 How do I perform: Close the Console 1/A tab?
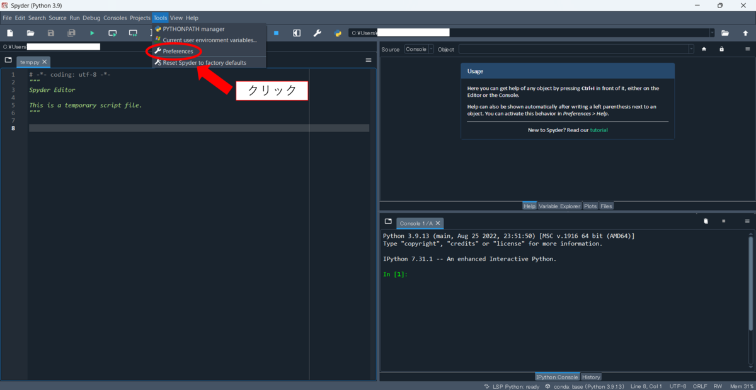coord(438,223)
